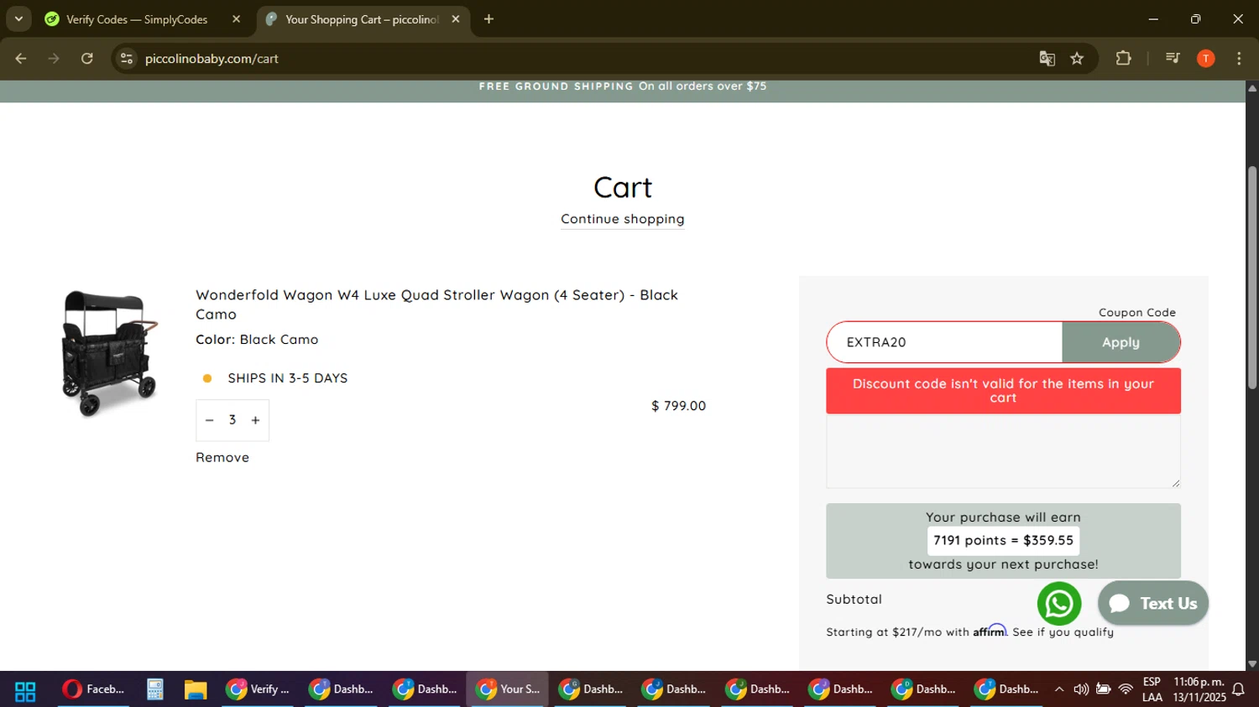Click the page vertical scrollbar thumb

pyautogui.click(x=1252, y=277)
